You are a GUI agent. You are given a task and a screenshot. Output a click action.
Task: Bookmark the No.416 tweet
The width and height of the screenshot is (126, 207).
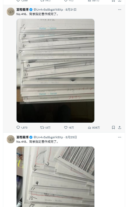coord(113,127)
